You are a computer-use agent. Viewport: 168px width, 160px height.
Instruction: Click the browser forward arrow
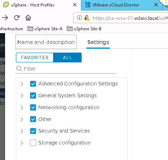click(5, 18)
